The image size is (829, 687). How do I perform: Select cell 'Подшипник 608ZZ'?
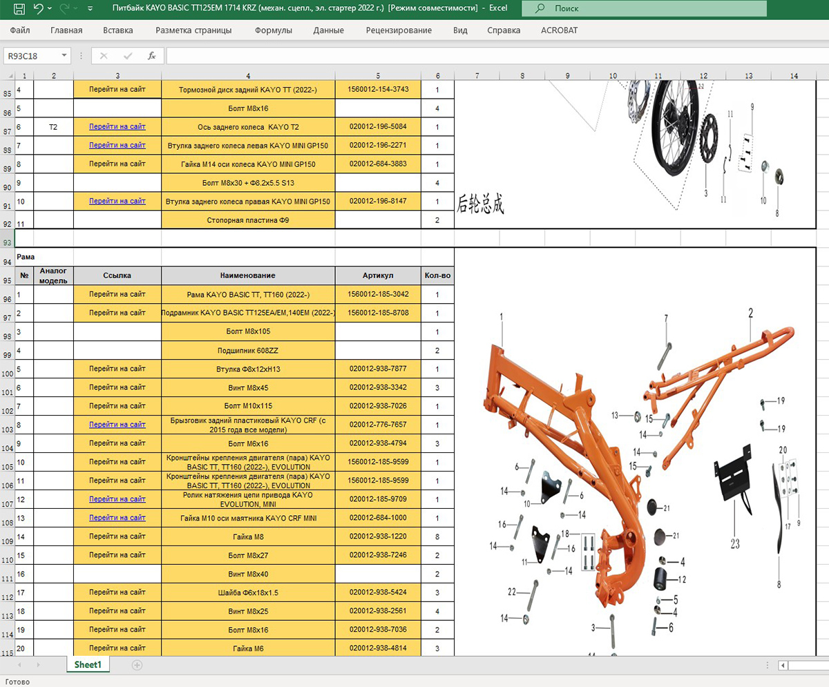(x=248, y=350)
